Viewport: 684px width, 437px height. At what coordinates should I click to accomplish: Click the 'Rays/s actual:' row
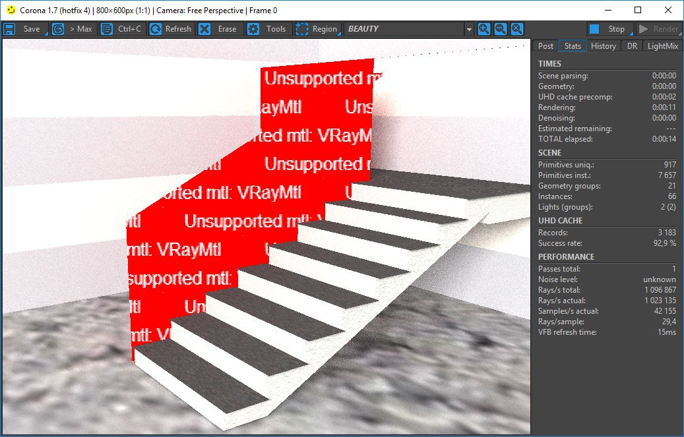(x=607, y=301)
